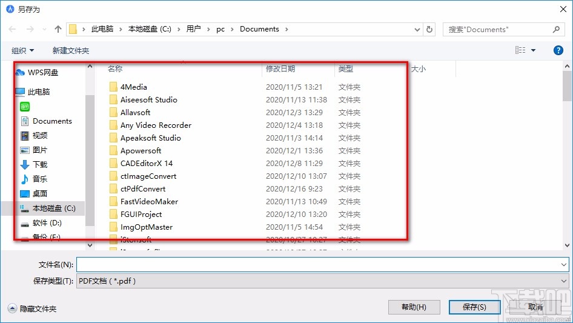The image size is (573, 323).
Task: Click the file list scrollbar down arrow
Action: [x=567, y=245]
